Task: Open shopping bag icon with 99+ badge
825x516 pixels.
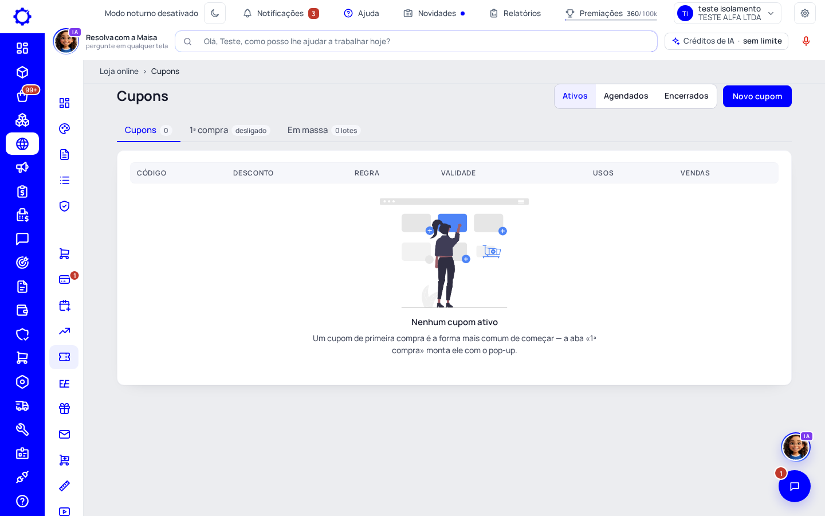Action: (22, 96)
